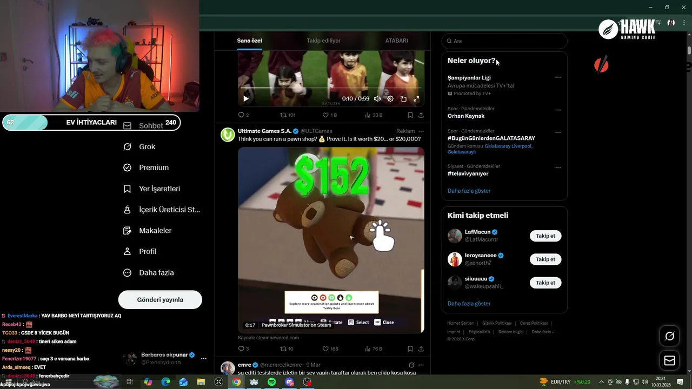Open options for #telavivyanıyor trend
This screenshot has height=389, width=692.
pyautogui.click(x=558, y=167)
